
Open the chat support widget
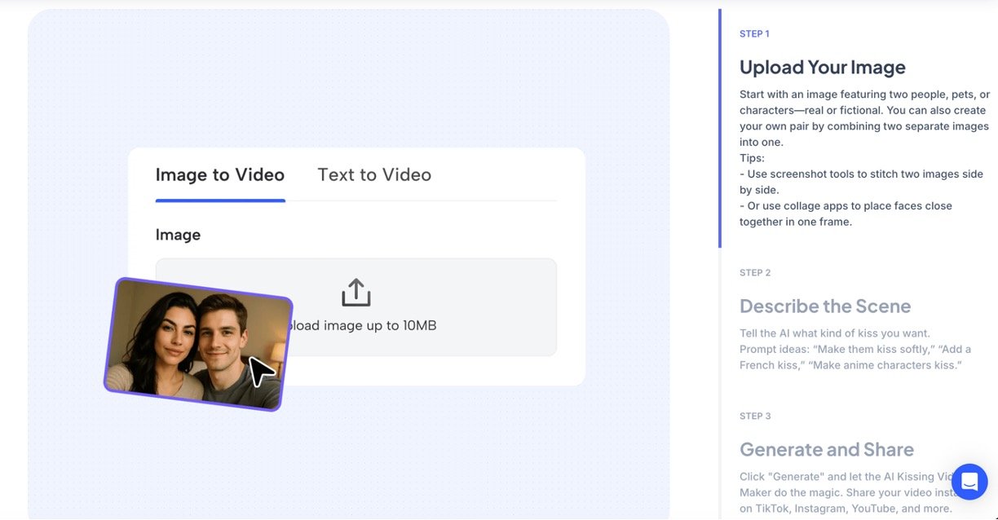969,482
